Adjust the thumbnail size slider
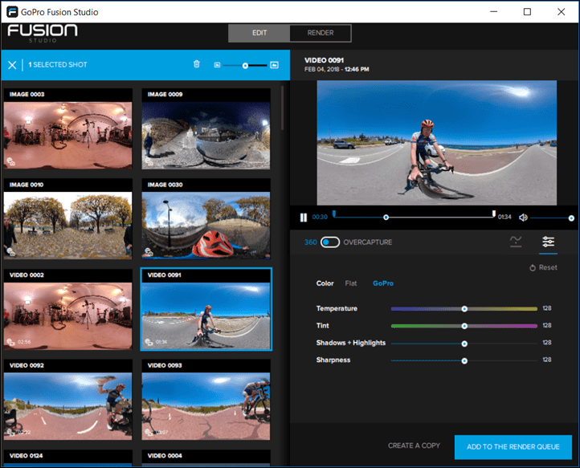The image size is (580, 468). tap(245, 66)
